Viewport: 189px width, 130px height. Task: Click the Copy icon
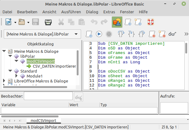(71, 22)
